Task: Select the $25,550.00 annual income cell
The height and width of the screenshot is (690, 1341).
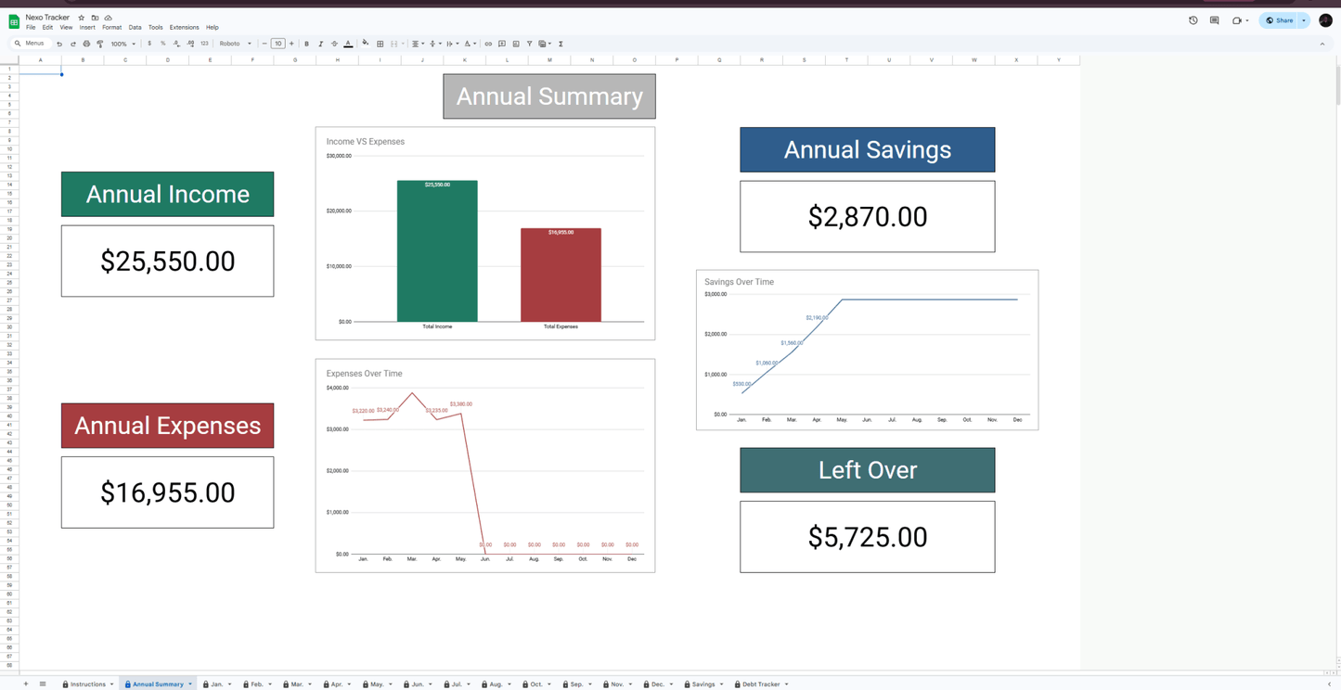Action: 168,262
